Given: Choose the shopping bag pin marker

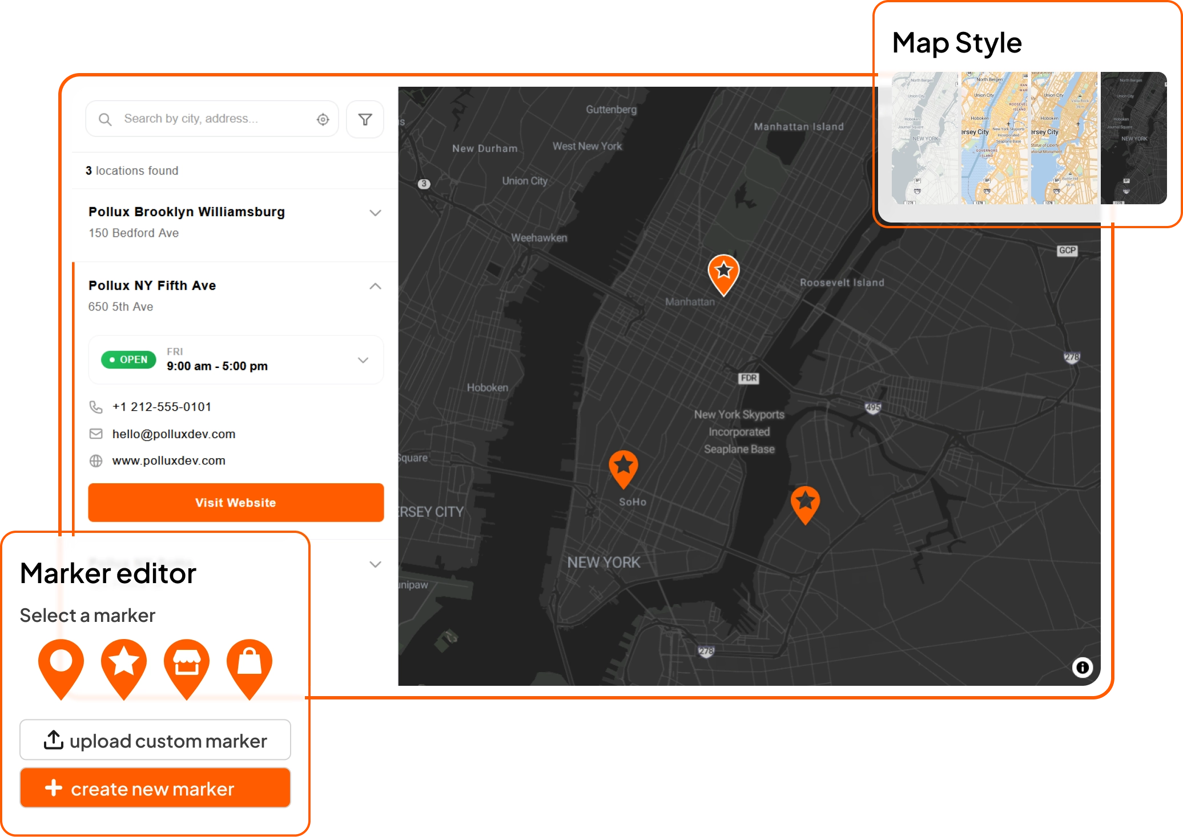Looking at the screenshot, I should pyautogui.click(x=250, y=669).
